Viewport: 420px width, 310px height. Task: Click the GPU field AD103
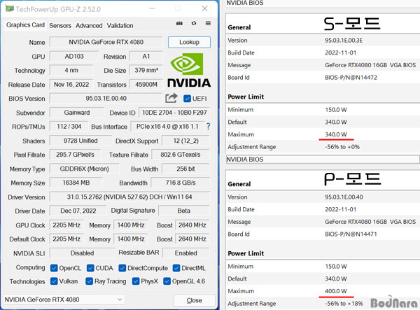(x=74, y=56)
